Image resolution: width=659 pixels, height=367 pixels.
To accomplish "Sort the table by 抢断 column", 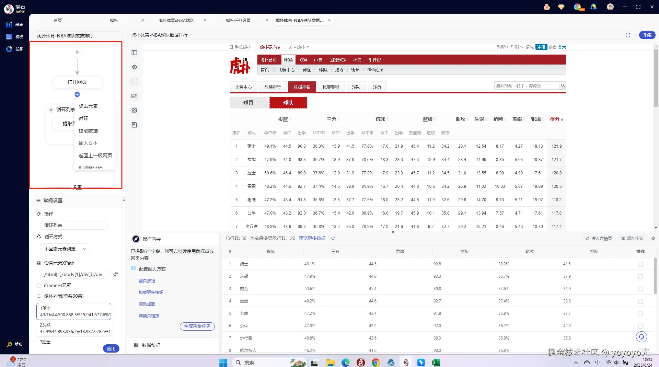I will click(500, 119).
